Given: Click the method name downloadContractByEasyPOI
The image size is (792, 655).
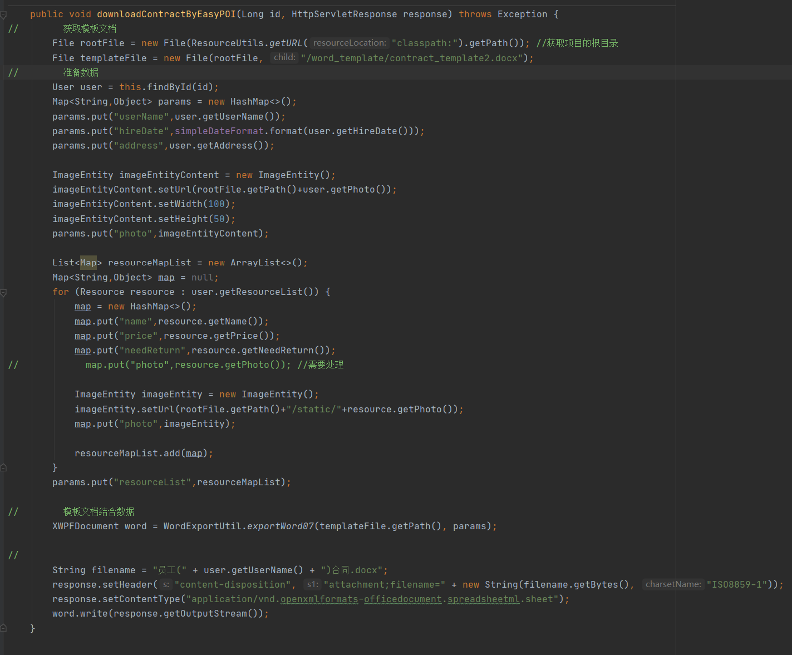Looking at the screenshot, I should click(166, 14).
